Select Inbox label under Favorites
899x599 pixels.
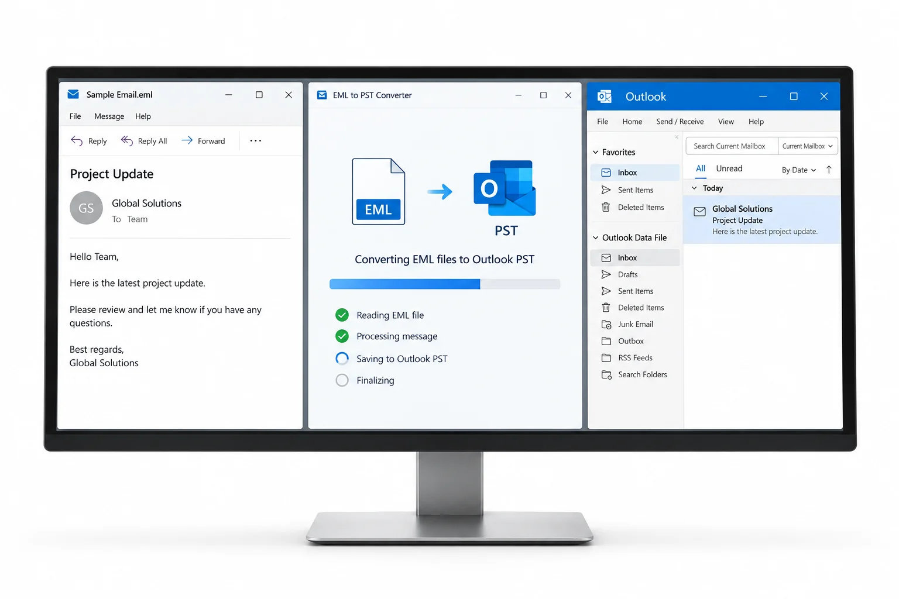627,173
